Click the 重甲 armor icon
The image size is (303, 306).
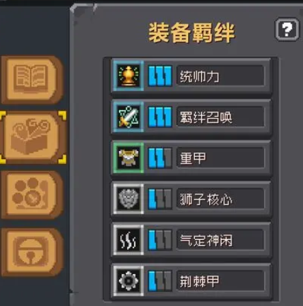(129, 158)
